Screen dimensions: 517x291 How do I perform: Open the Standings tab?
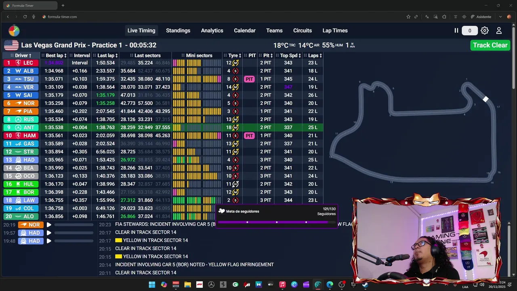178,31
